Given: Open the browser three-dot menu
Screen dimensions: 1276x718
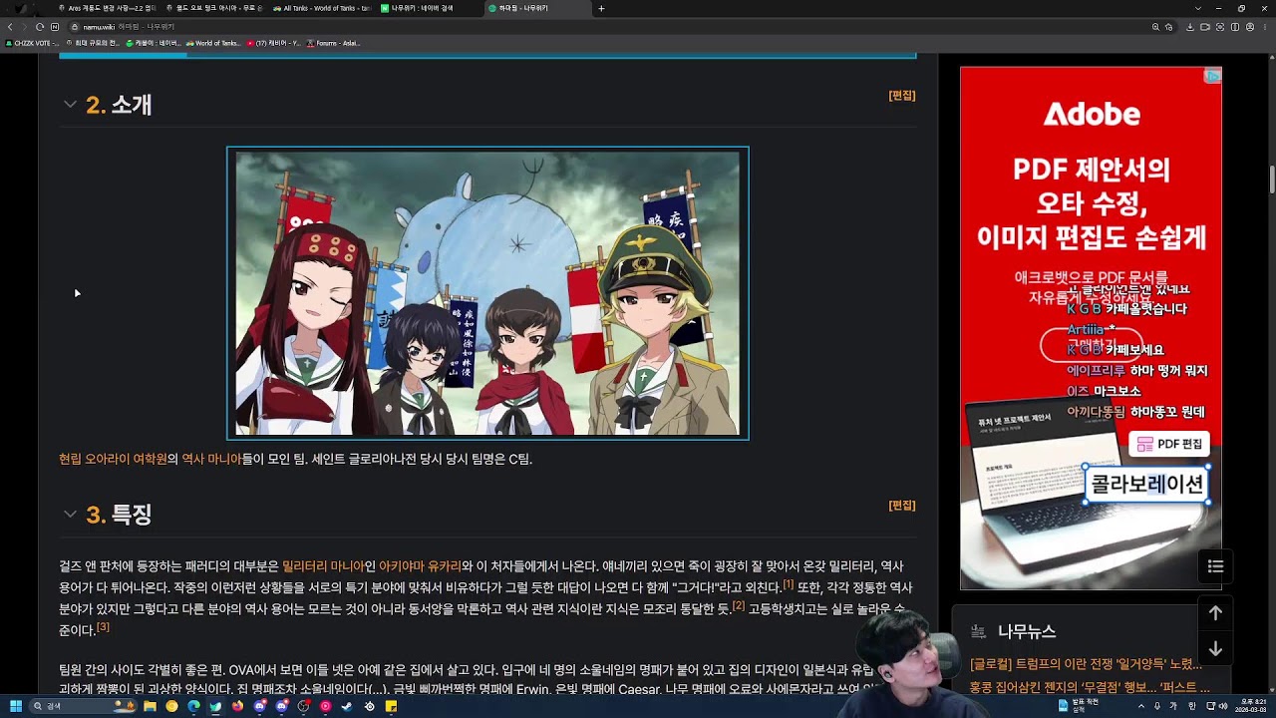Looking at the screenshot, I should pyautogui.click(x=1264, y=27).
